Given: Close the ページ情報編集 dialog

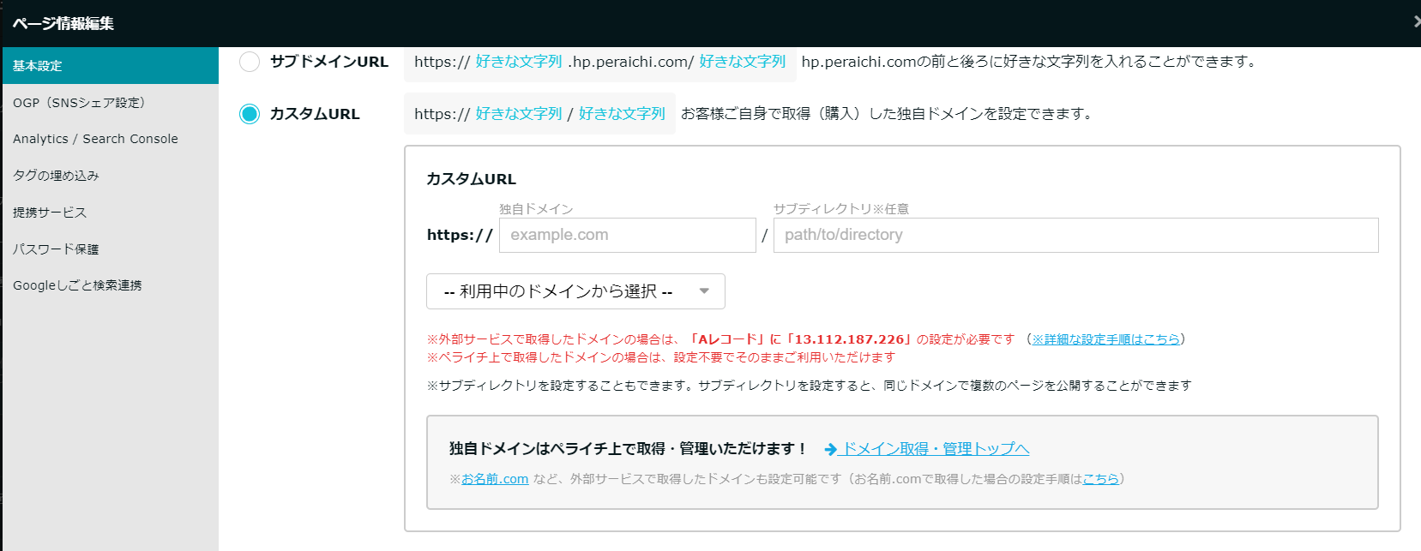Looking at the screenshot, I should (x=1416, y=22).
